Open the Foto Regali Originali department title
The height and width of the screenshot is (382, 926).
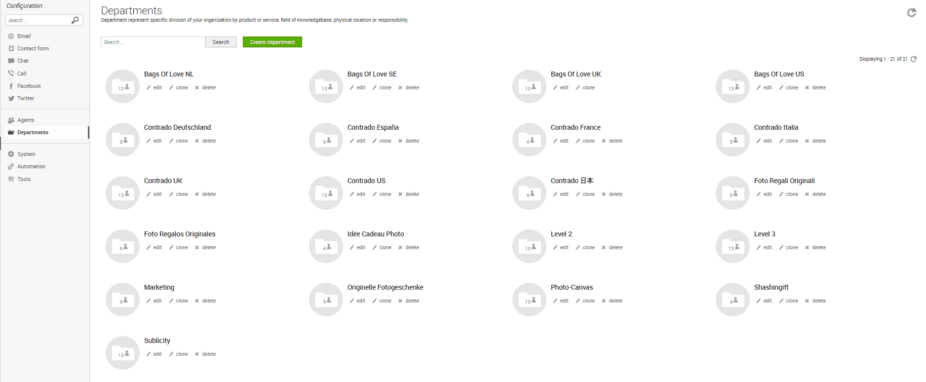(784, 181)
